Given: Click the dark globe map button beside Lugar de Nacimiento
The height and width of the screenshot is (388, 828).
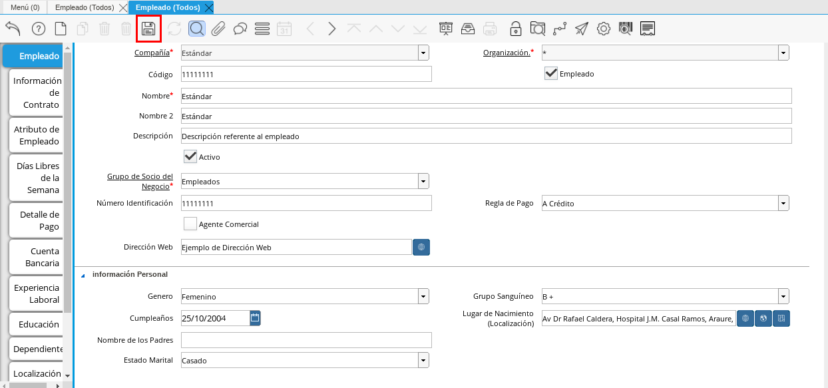Looking at the screenshot, I should tap(763, 318).
